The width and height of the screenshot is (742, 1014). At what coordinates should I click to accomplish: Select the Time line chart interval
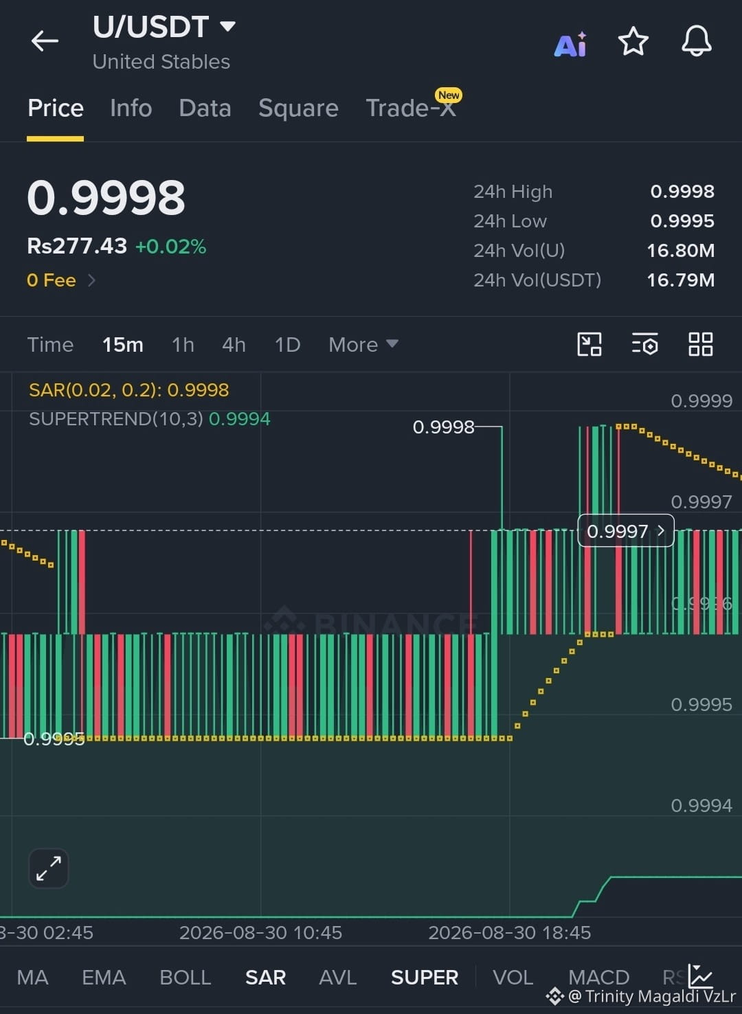point(50,344)
